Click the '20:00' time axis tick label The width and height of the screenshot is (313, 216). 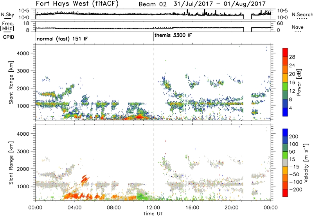(231, 208)
